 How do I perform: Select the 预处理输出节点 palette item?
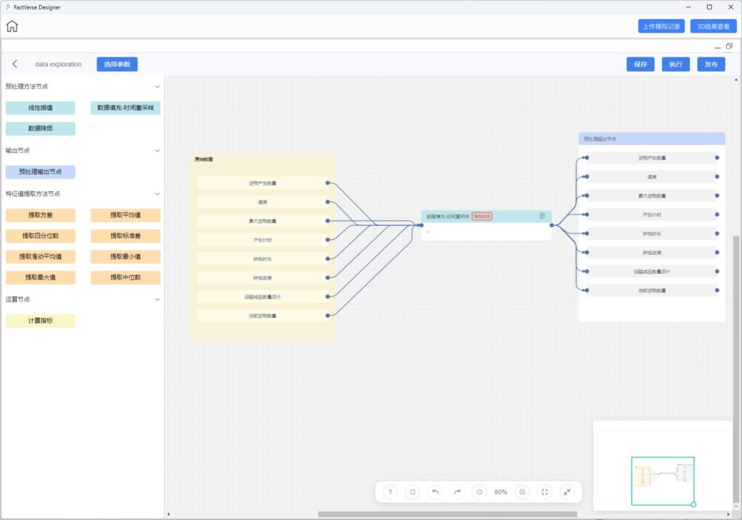[41, 172]
